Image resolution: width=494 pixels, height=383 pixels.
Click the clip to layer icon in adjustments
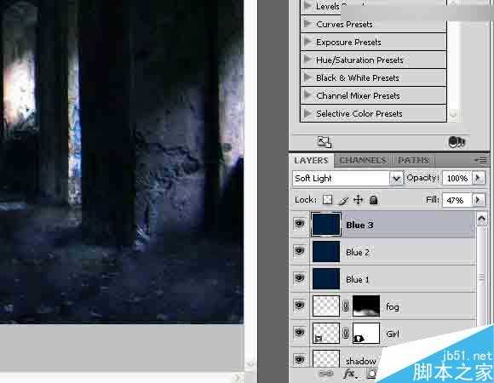click(457, 142)
